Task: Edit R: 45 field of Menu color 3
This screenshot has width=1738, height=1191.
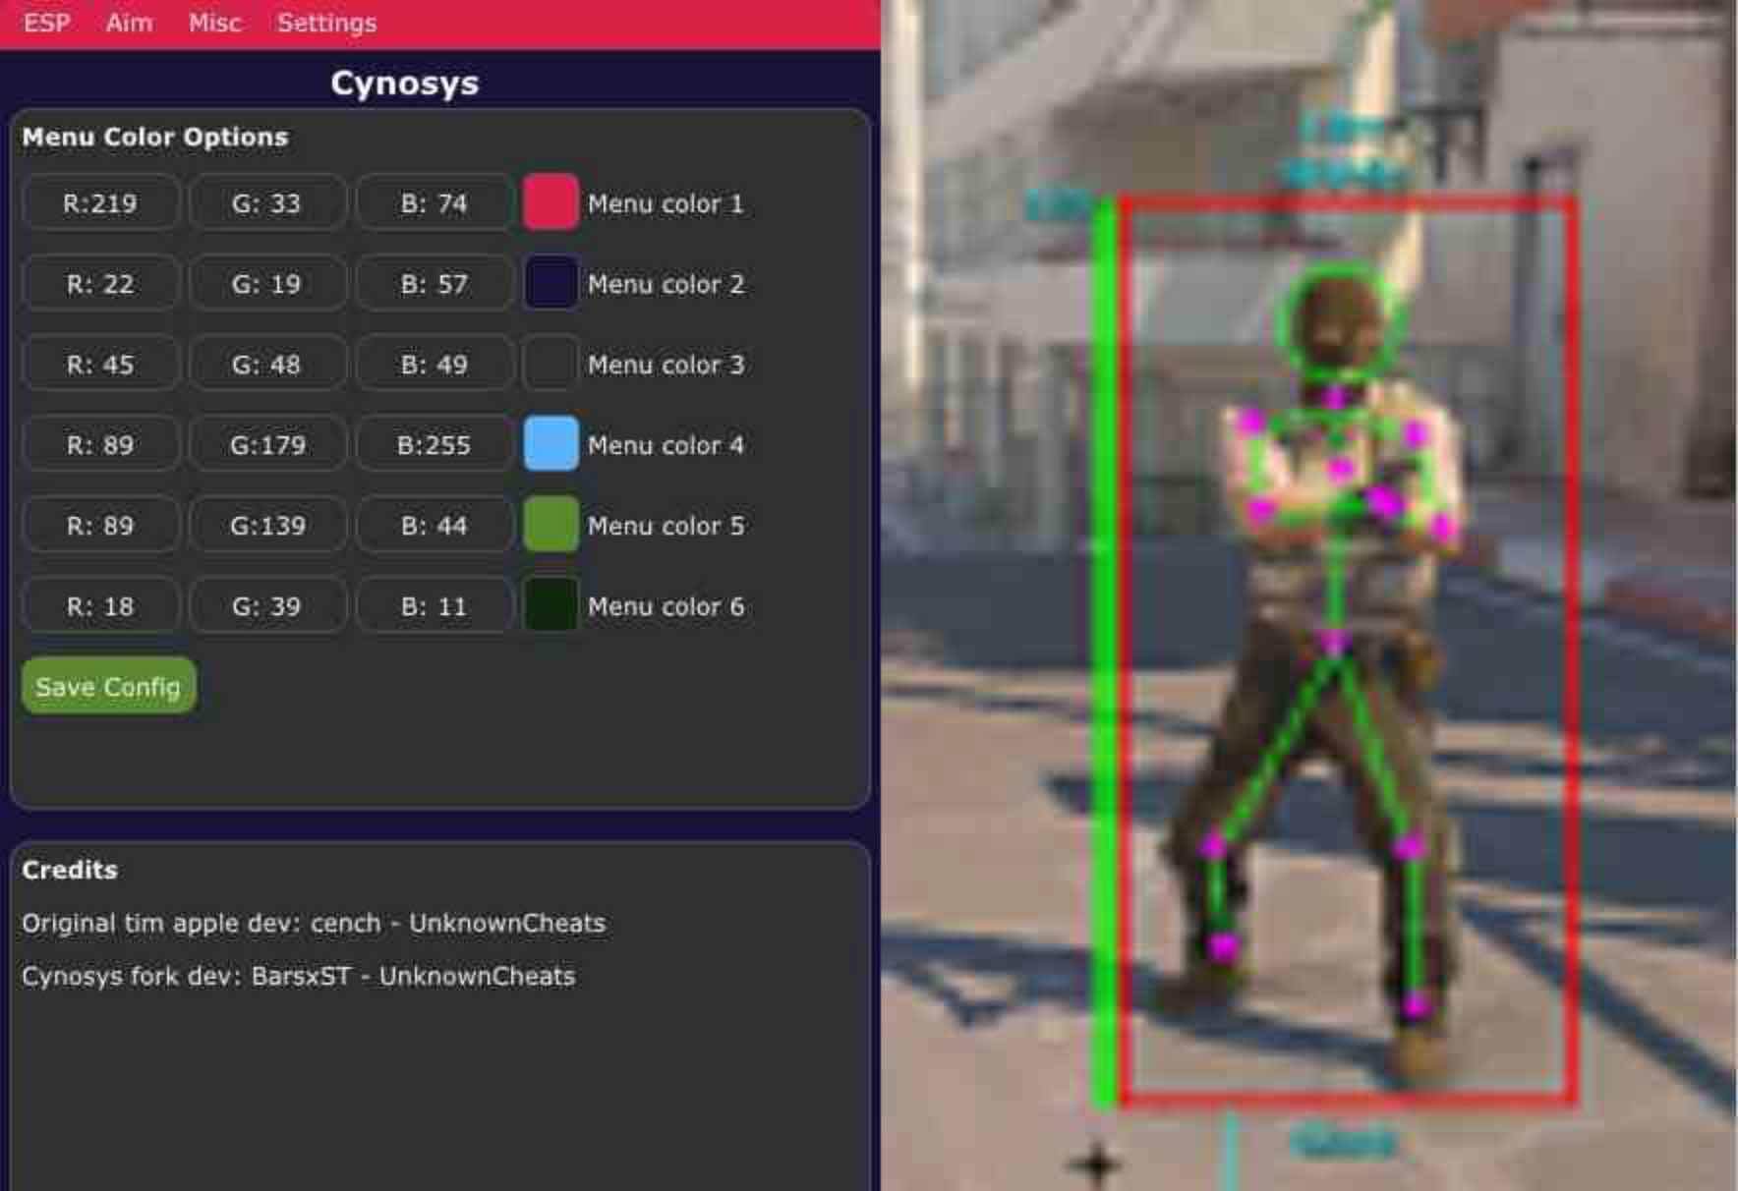Action: [100, 365]
